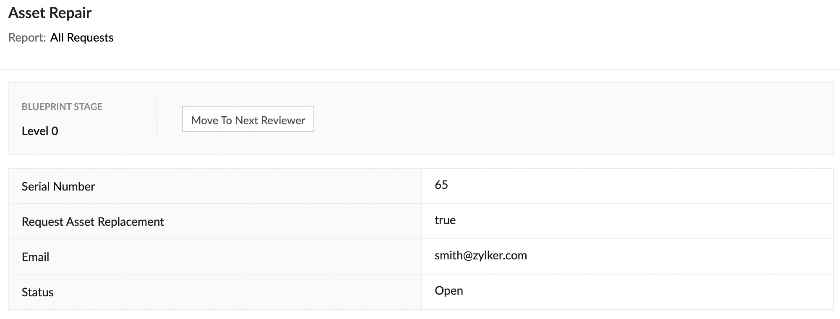Click the serial number value 65
Image resolution: width=840 pixels, height=319 pixels.
[441, 185]
